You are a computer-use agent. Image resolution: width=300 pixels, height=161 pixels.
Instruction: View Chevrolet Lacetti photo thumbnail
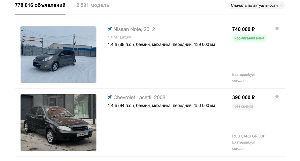tap(59, 123)
